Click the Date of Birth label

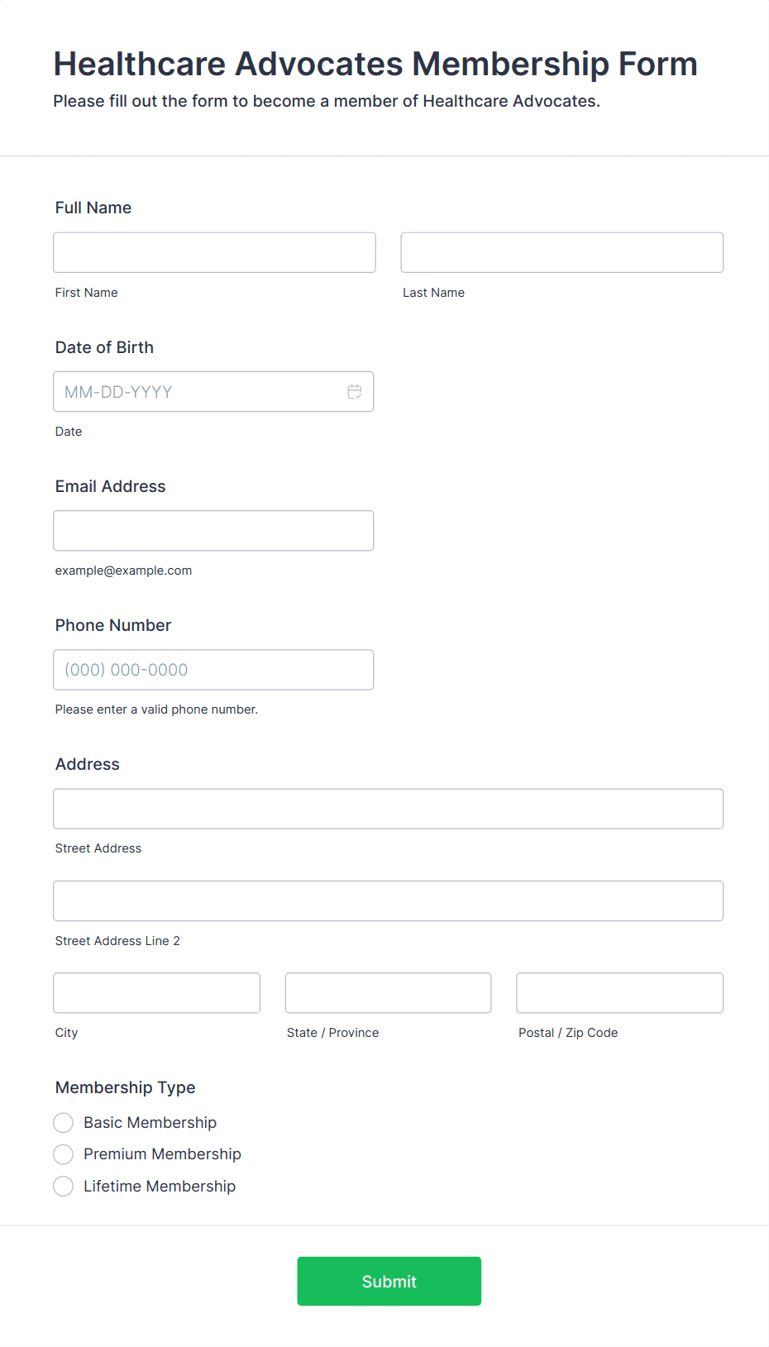pos(104,347)
